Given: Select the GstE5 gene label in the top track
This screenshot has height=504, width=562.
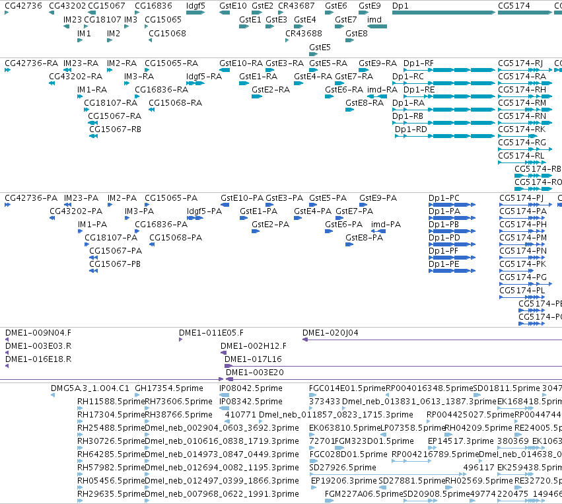Looking at the screenshot, I should coord(320,48).
